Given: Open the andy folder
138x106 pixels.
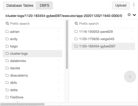Looking at the screenshot, I should coord(32,39).
